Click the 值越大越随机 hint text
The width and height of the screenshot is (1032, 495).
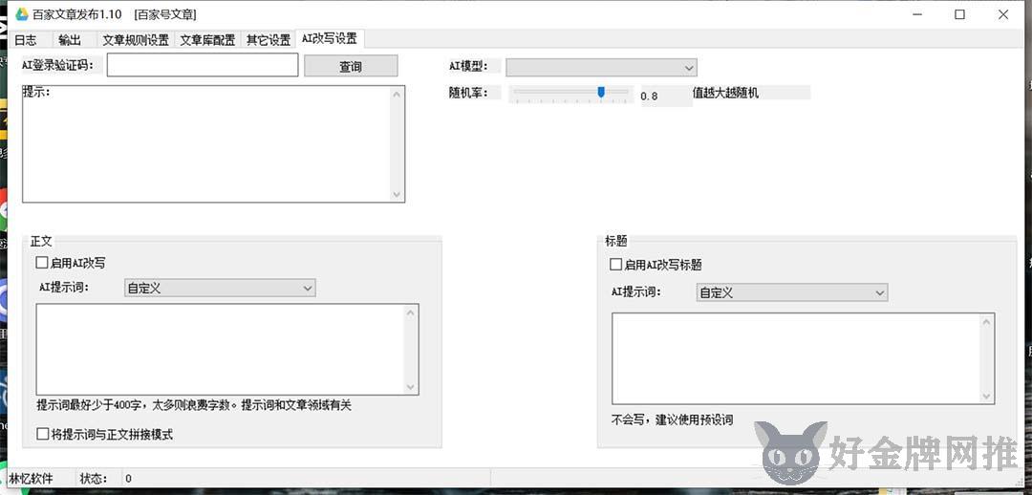click(x=725, y=94)
